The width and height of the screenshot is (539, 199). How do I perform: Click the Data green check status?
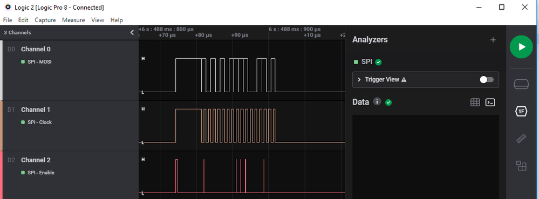point(388,102)
